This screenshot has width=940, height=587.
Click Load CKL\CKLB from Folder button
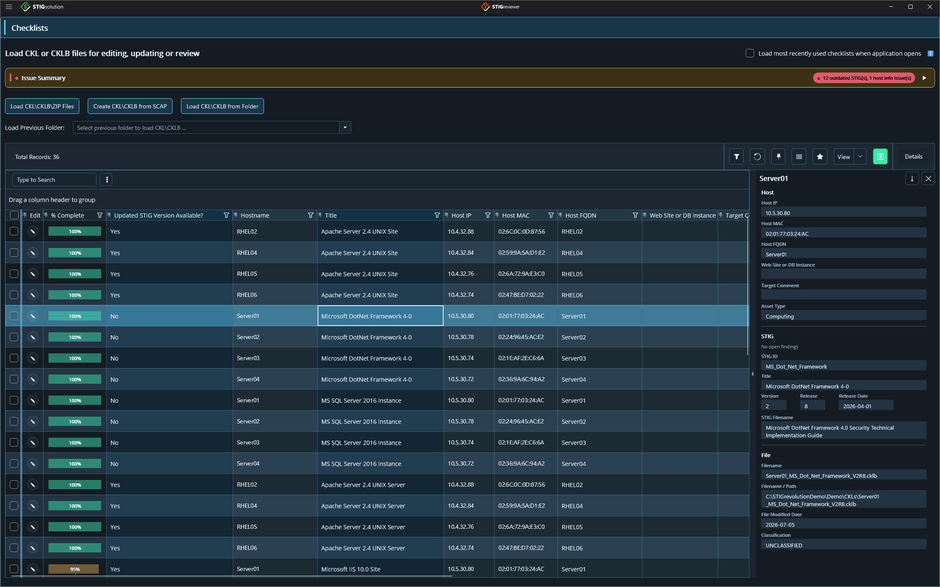click(x=222, y=106)
